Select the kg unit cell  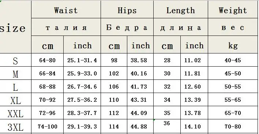[x=233, y=44]
